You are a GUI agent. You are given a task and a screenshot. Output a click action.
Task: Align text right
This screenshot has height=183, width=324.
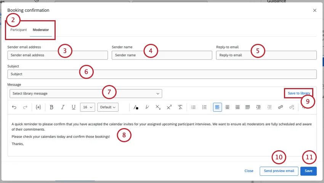tap(237, 107)
